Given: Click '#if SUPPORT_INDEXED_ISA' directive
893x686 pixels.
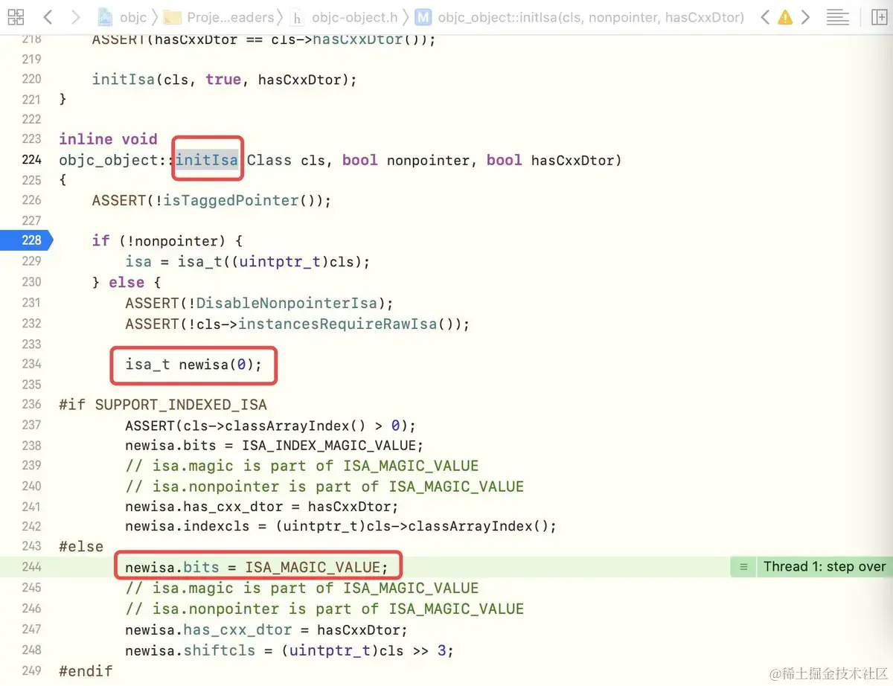Looking at the screenshot, I should 163,405.
